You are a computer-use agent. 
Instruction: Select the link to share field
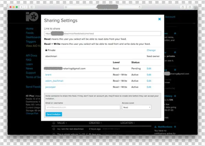tap(102, 33)
